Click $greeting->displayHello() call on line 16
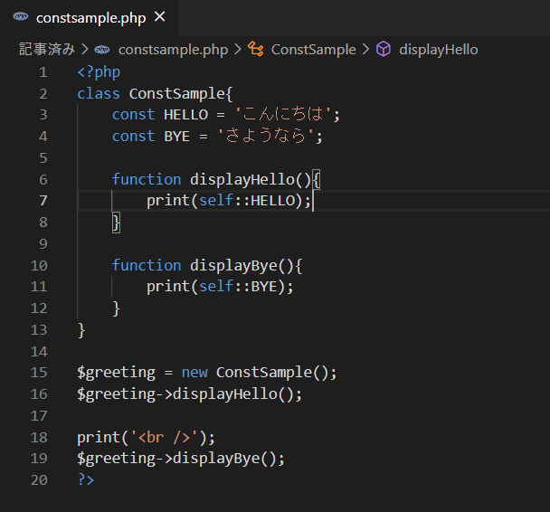This screenshot has height=512, width=550. point(189,394)
